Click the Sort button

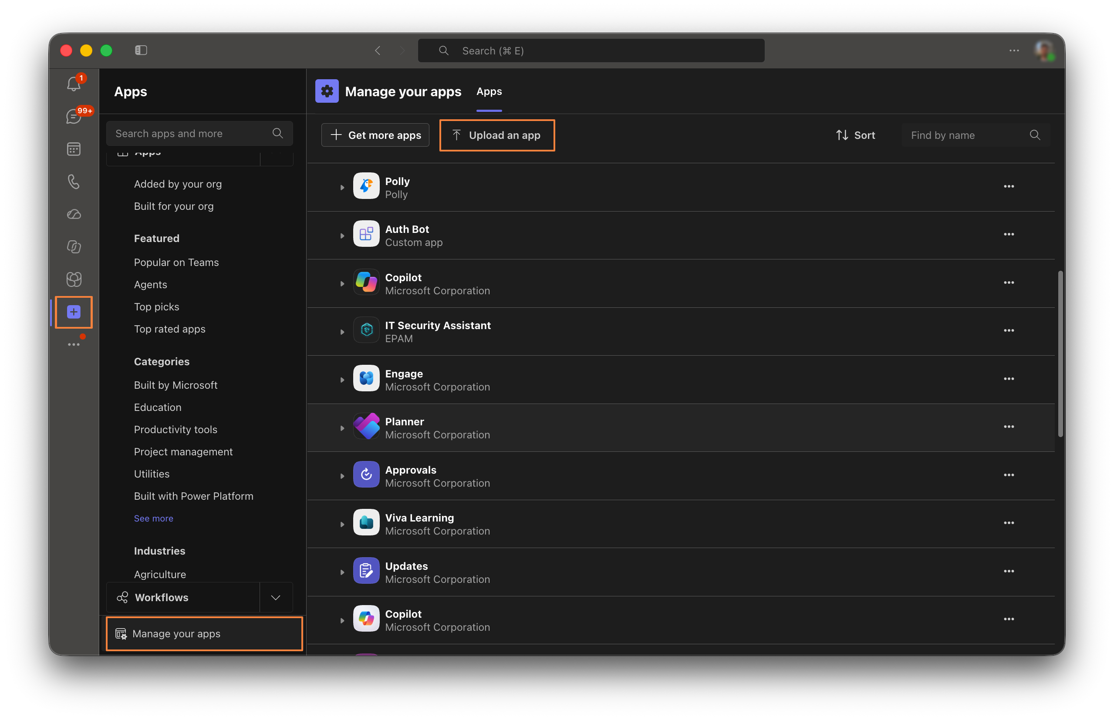click(x=855, y=135)
